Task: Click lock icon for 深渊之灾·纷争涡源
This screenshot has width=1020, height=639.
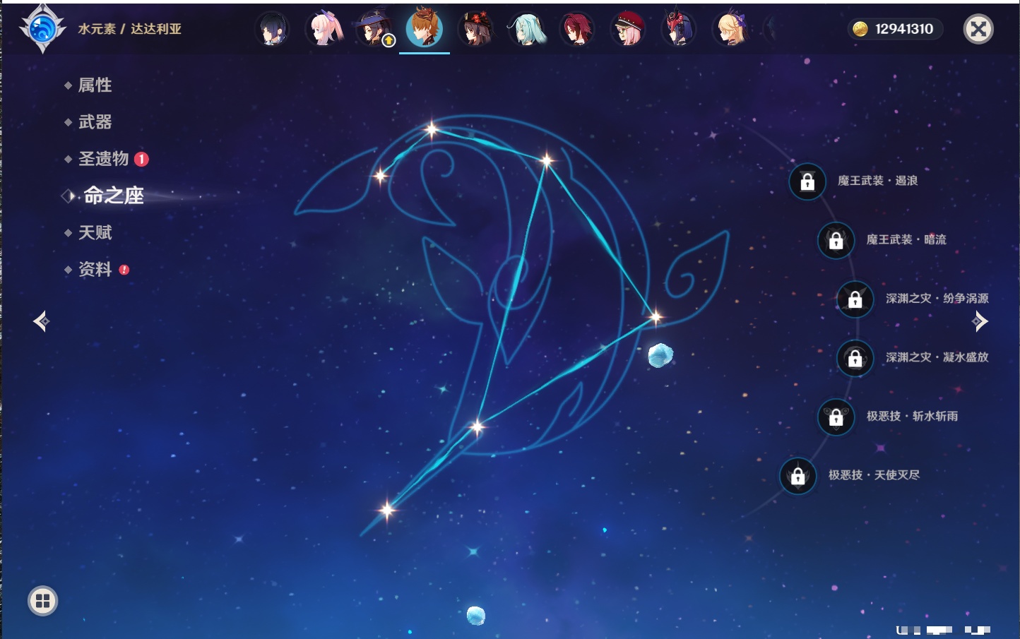Action: tap(855, 299)
